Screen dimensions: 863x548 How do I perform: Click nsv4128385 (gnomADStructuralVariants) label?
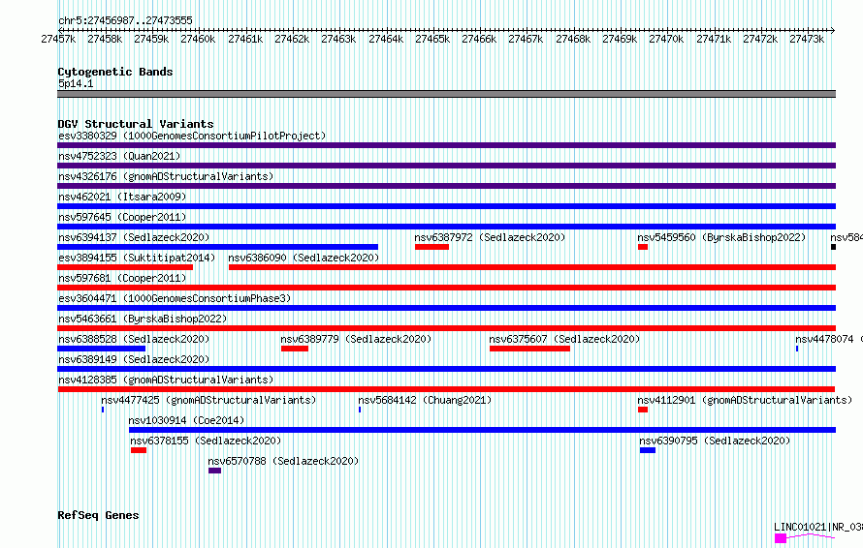[166, 380]
